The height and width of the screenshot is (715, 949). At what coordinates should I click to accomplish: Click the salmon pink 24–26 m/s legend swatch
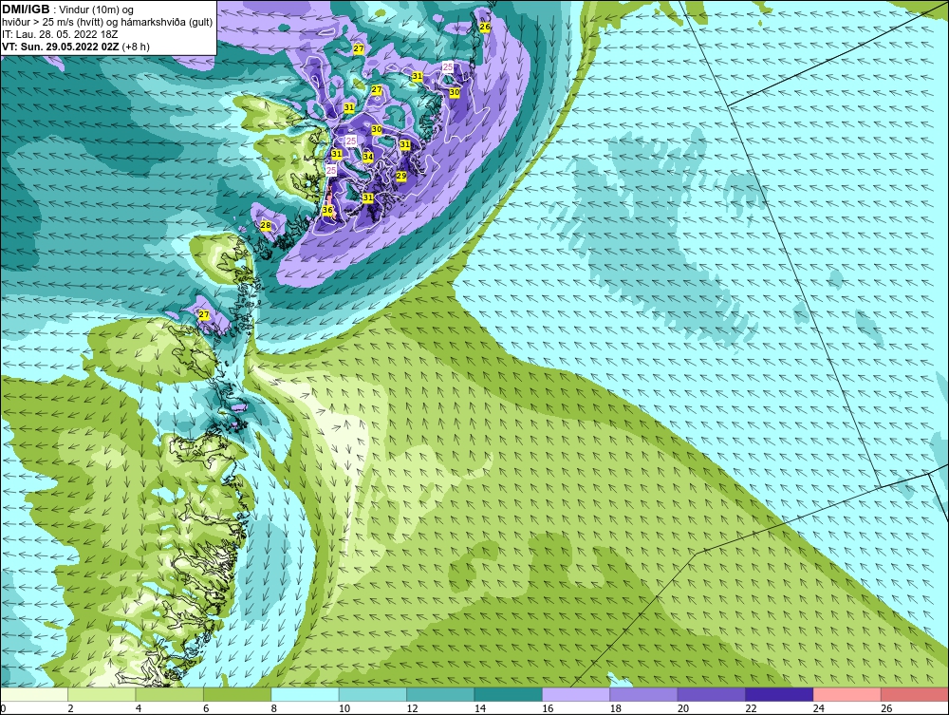pyautogui.click(x=847, y=694)
